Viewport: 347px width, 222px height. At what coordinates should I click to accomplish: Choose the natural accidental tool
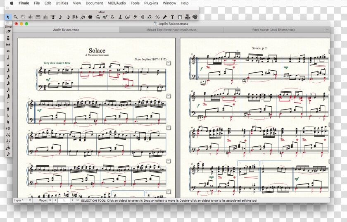coord(8,122)
